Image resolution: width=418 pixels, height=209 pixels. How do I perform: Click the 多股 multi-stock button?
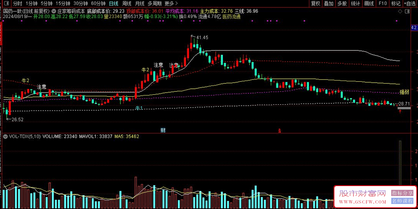[x=342, y=3]
